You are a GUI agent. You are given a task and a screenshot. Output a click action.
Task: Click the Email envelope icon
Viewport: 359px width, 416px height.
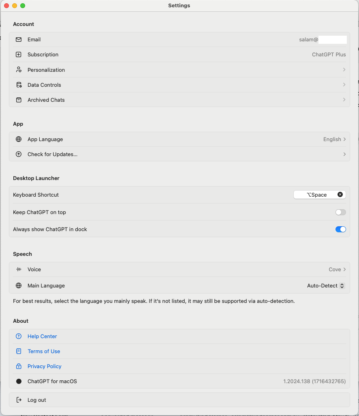(x=19, y=39)
